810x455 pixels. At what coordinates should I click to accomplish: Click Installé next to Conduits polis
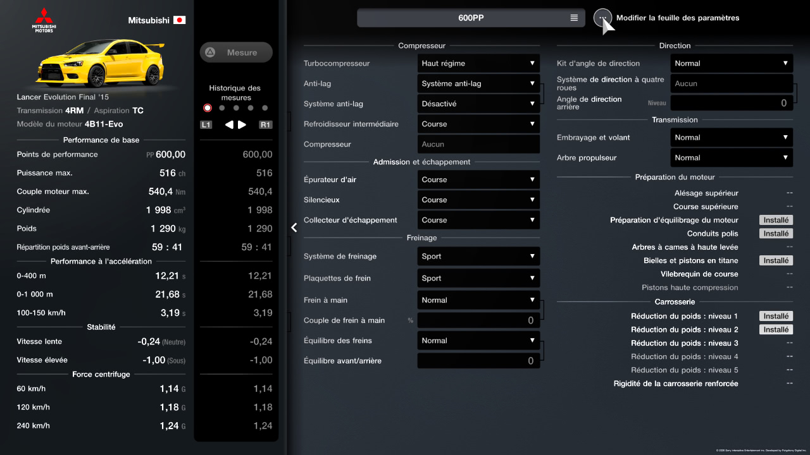tap(776, 234)
